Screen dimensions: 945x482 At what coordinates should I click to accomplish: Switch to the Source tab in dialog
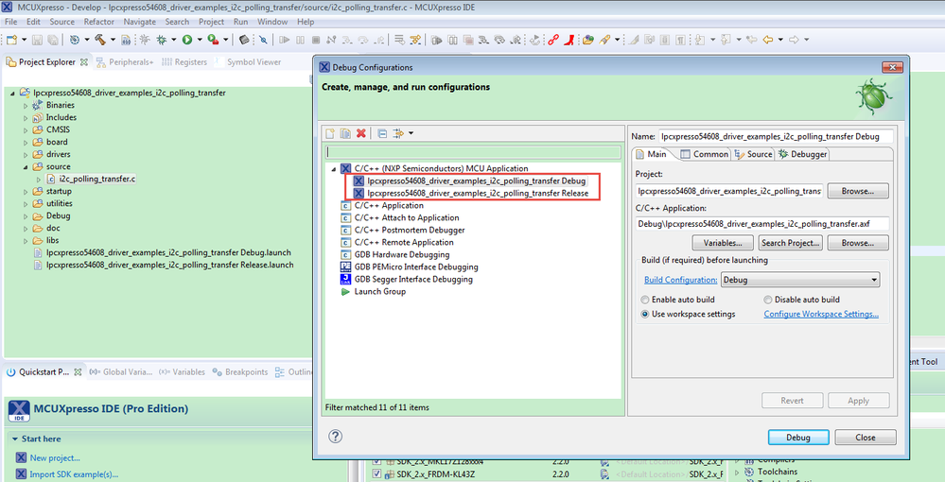(x=753, y=154)
